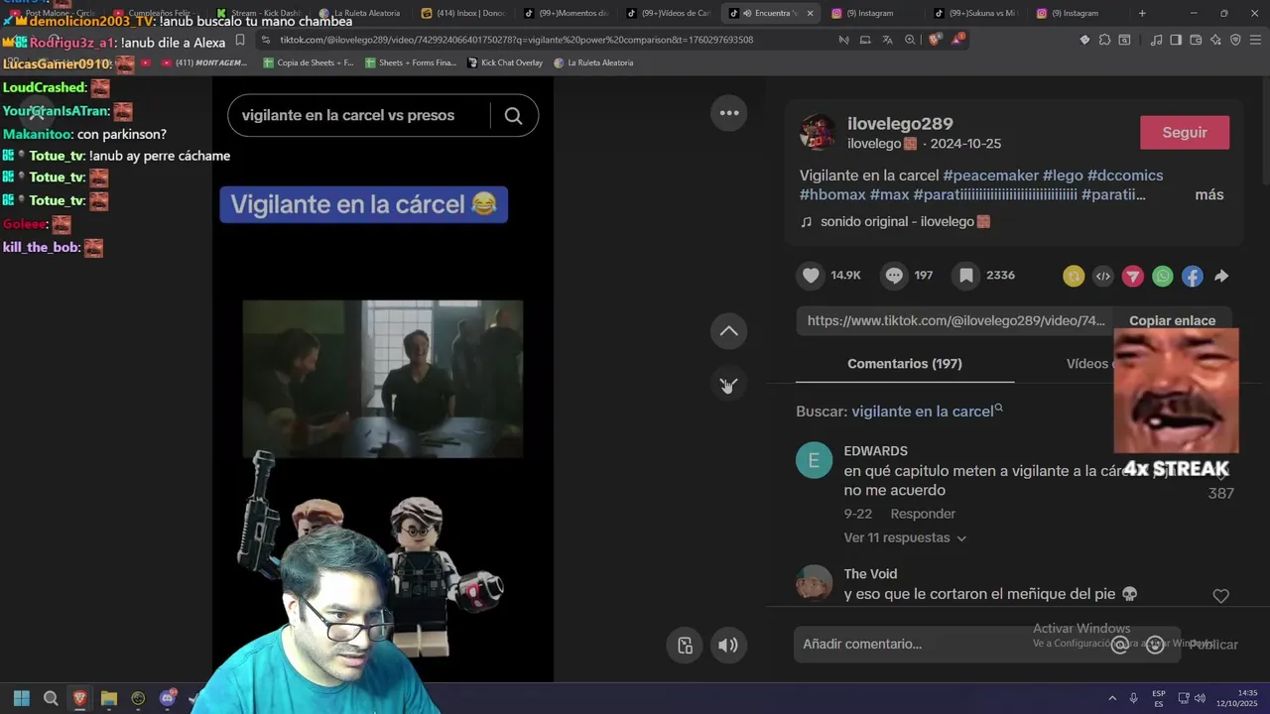Open comments via speech bubble icon

click(894, 276)
